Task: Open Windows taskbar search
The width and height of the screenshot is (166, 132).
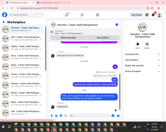Action: (9, 127)
